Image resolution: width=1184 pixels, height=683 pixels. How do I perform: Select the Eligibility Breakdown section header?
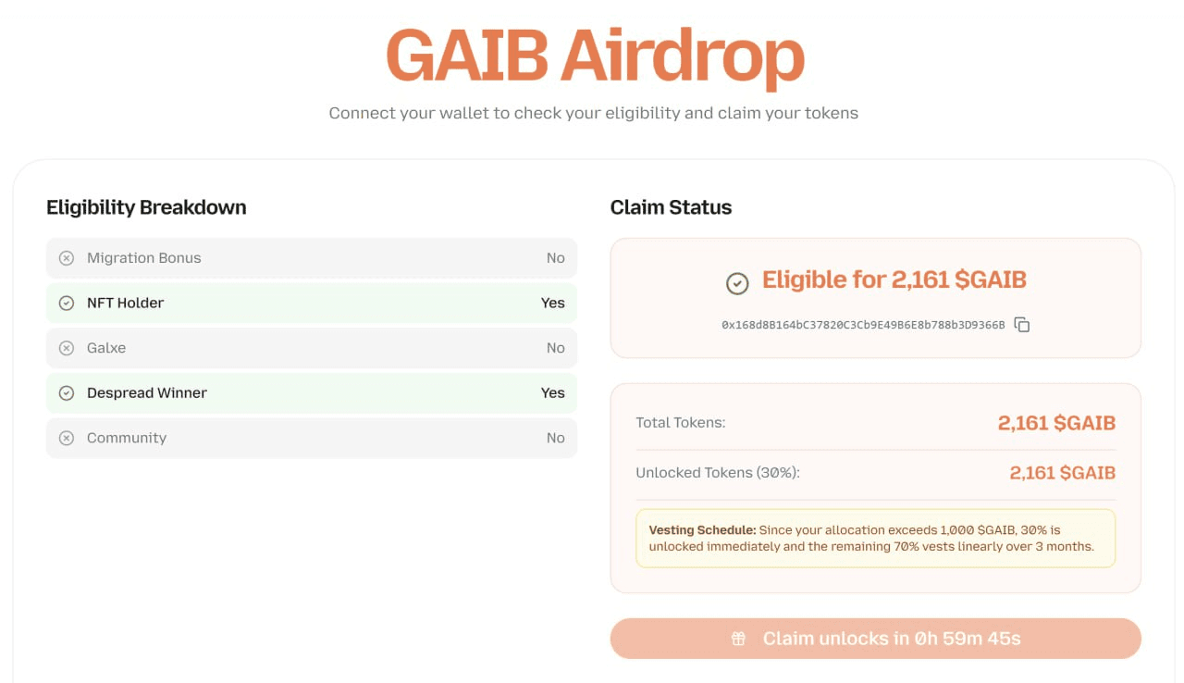point(146,206)
